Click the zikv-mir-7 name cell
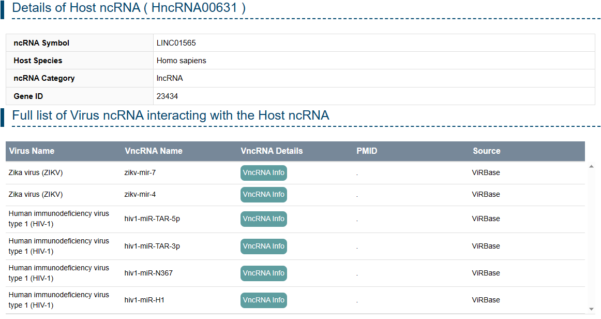 [x=140, y=173]
